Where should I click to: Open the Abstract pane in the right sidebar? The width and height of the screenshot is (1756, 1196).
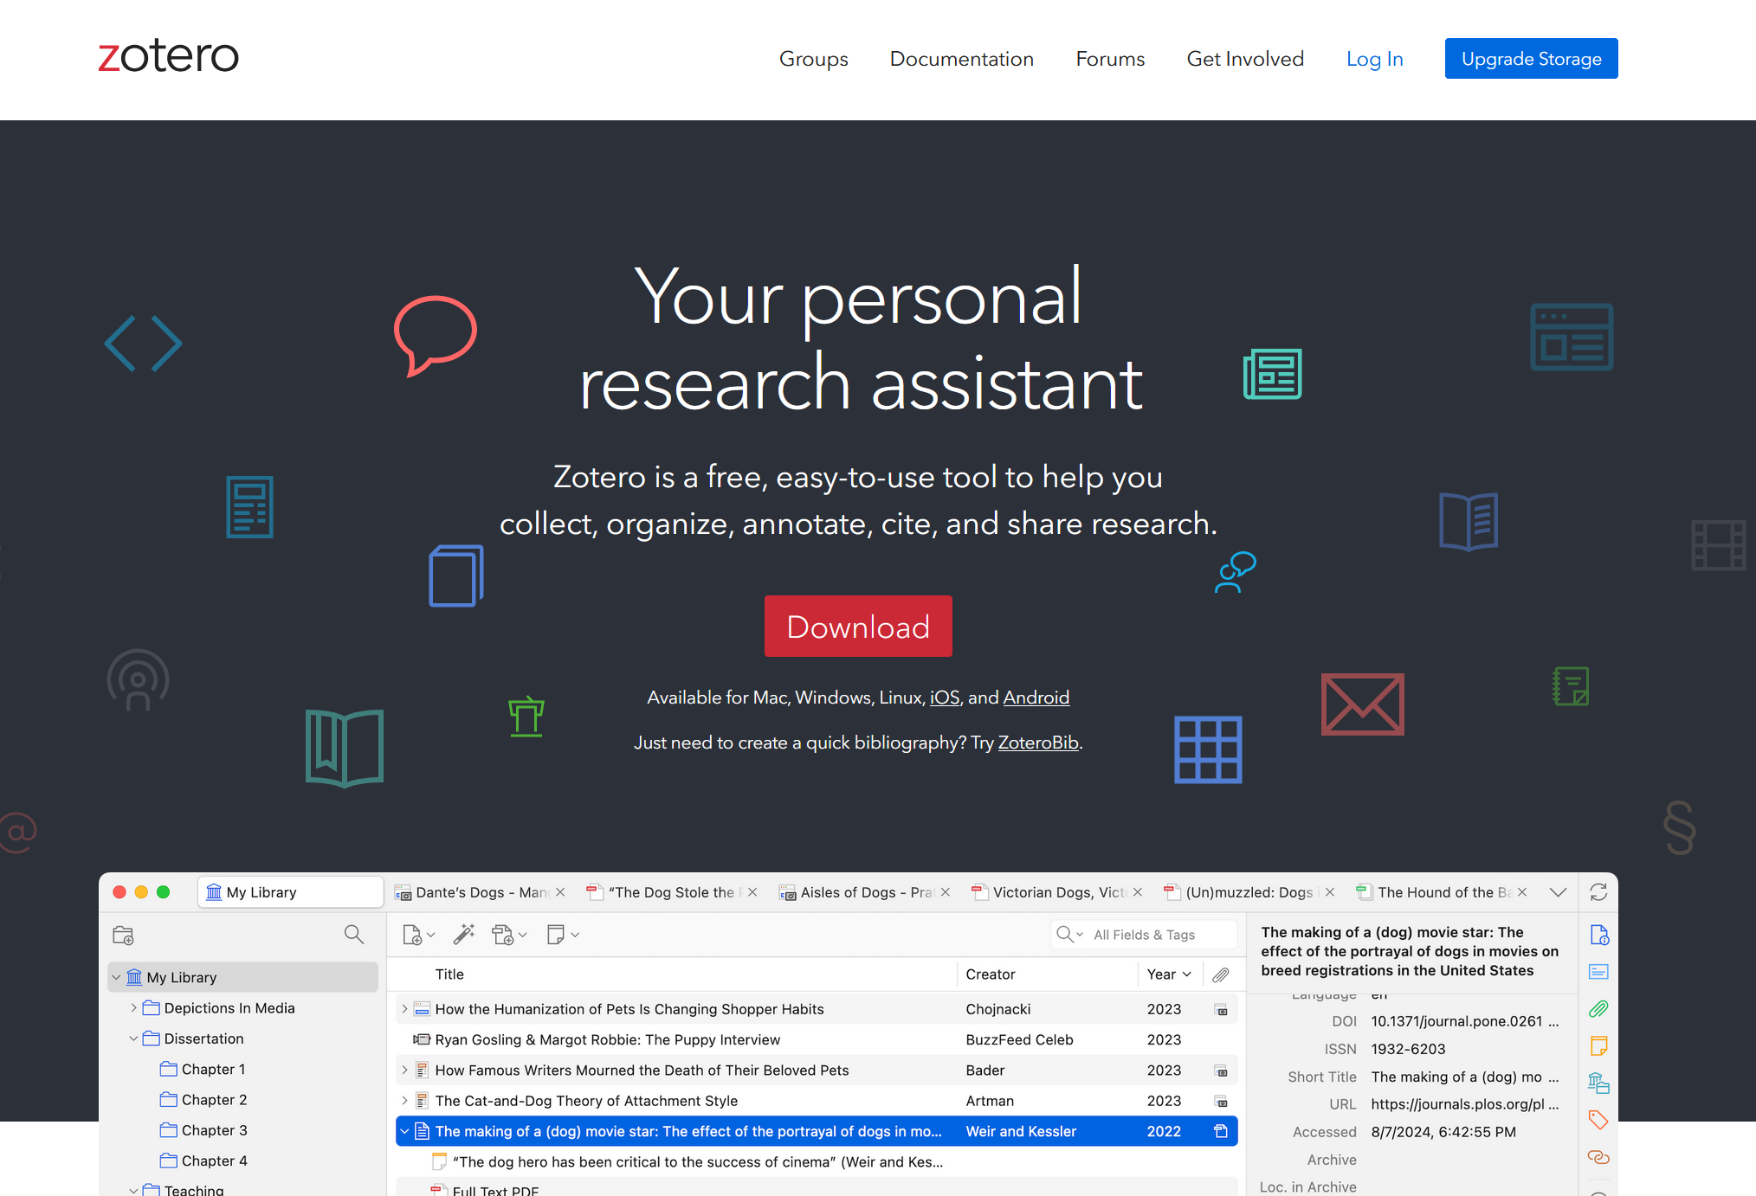[x=1599, y=971]
